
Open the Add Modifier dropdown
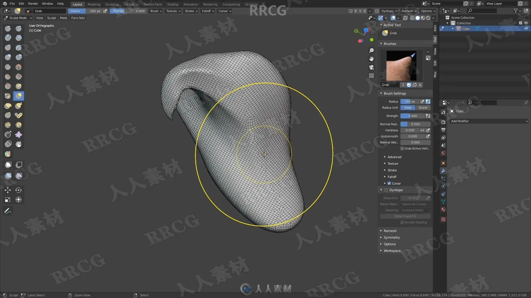click(x=489, y=121)
